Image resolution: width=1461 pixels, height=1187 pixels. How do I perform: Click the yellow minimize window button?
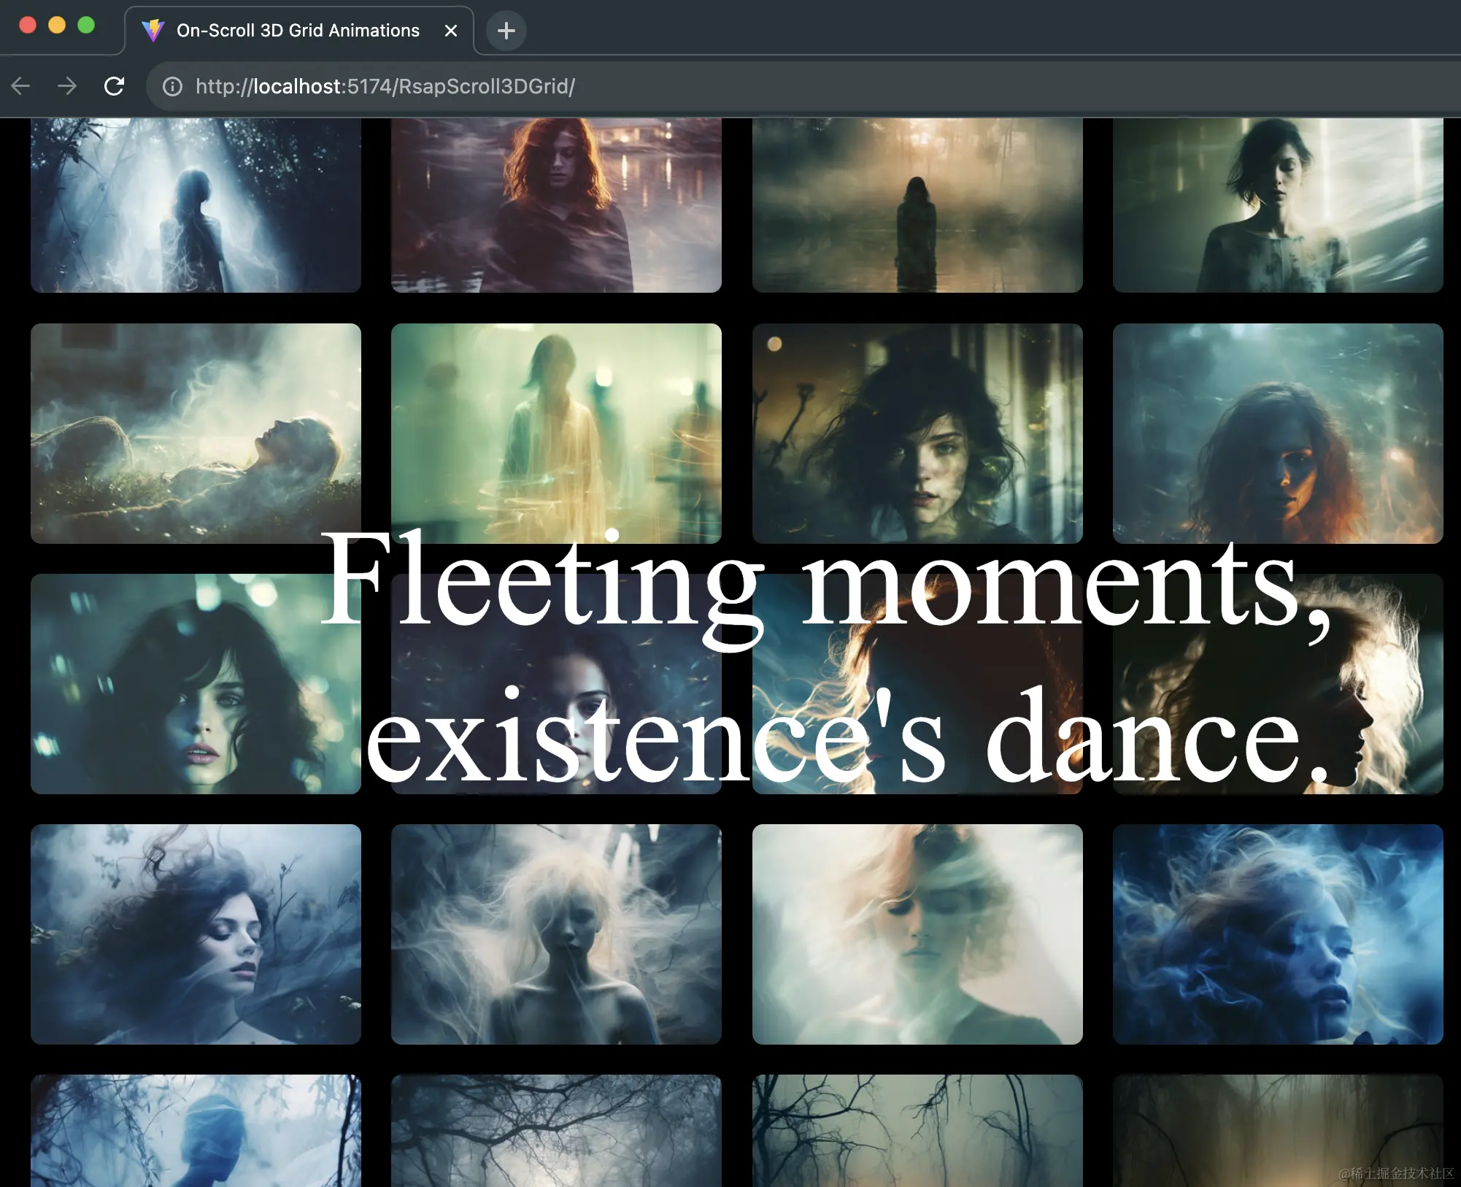pyautogui.click(x=57, y=25)
